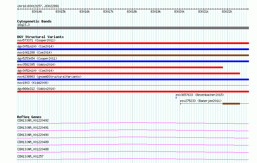Open variant nsv1061288 (Coe2014) label
The height and width of the screenshot is (163, 257).
[x=35, y=52]
